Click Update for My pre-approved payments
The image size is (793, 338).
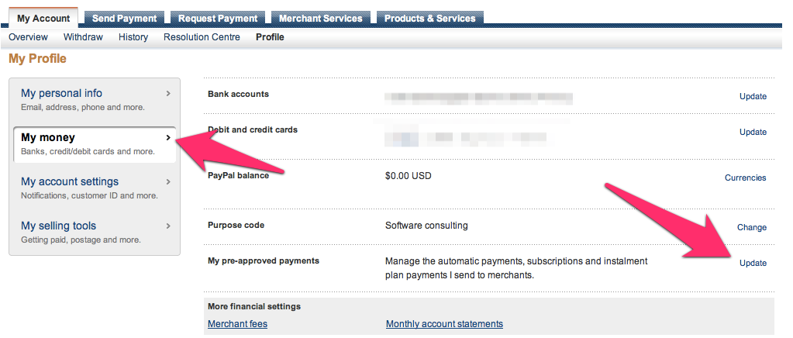click(x=753, y=263)
